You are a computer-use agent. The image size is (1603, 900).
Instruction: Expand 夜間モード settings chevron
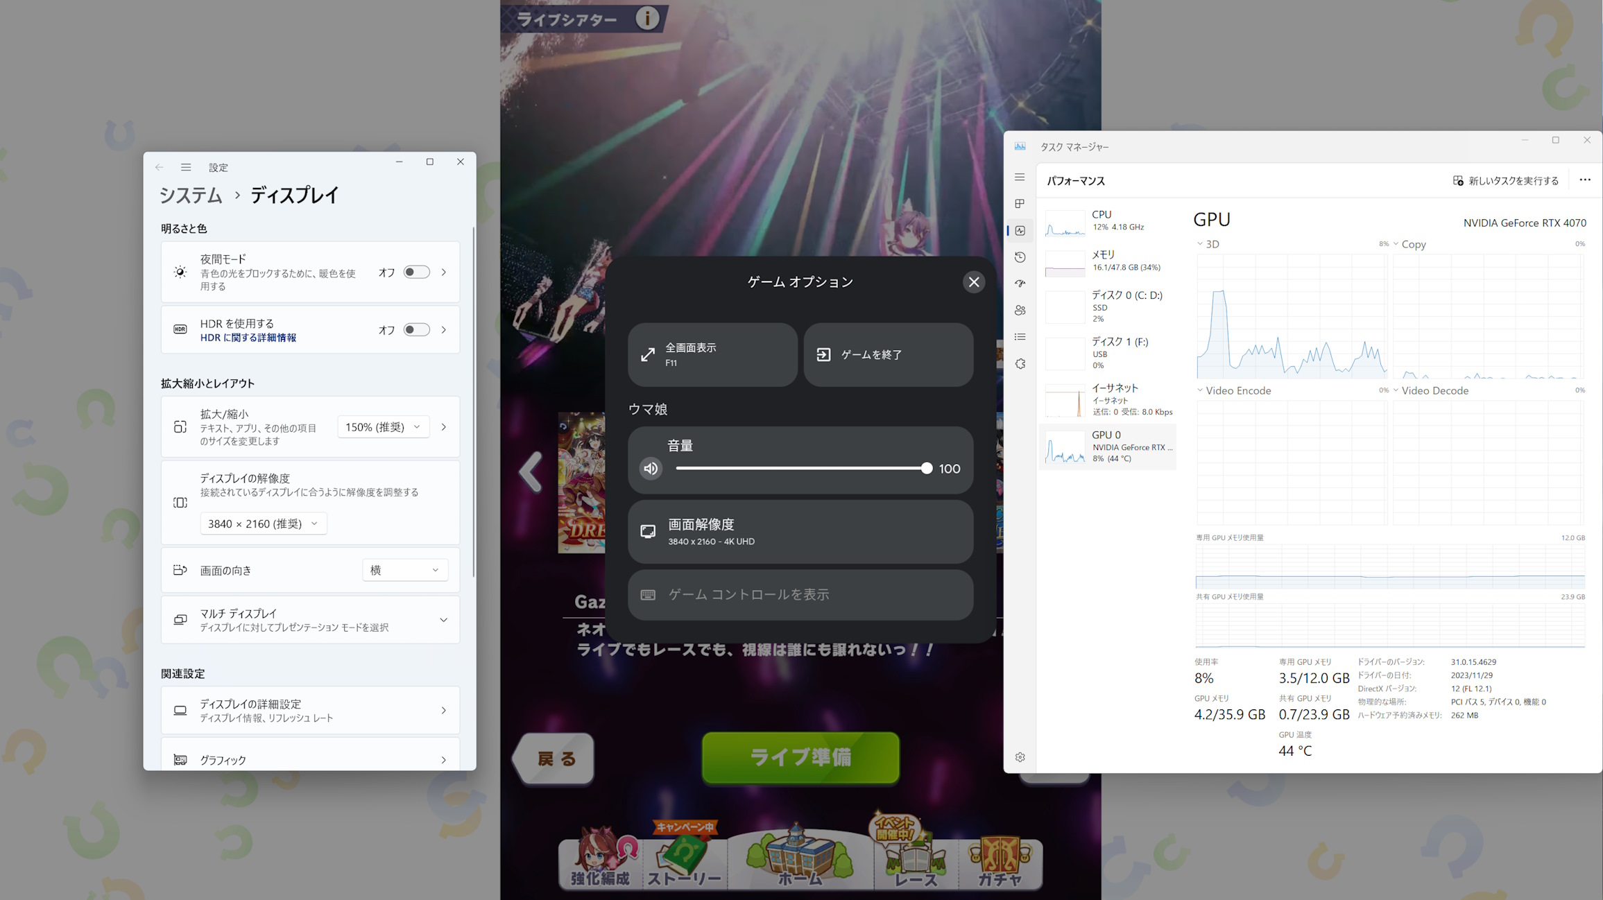pos(444,272)
